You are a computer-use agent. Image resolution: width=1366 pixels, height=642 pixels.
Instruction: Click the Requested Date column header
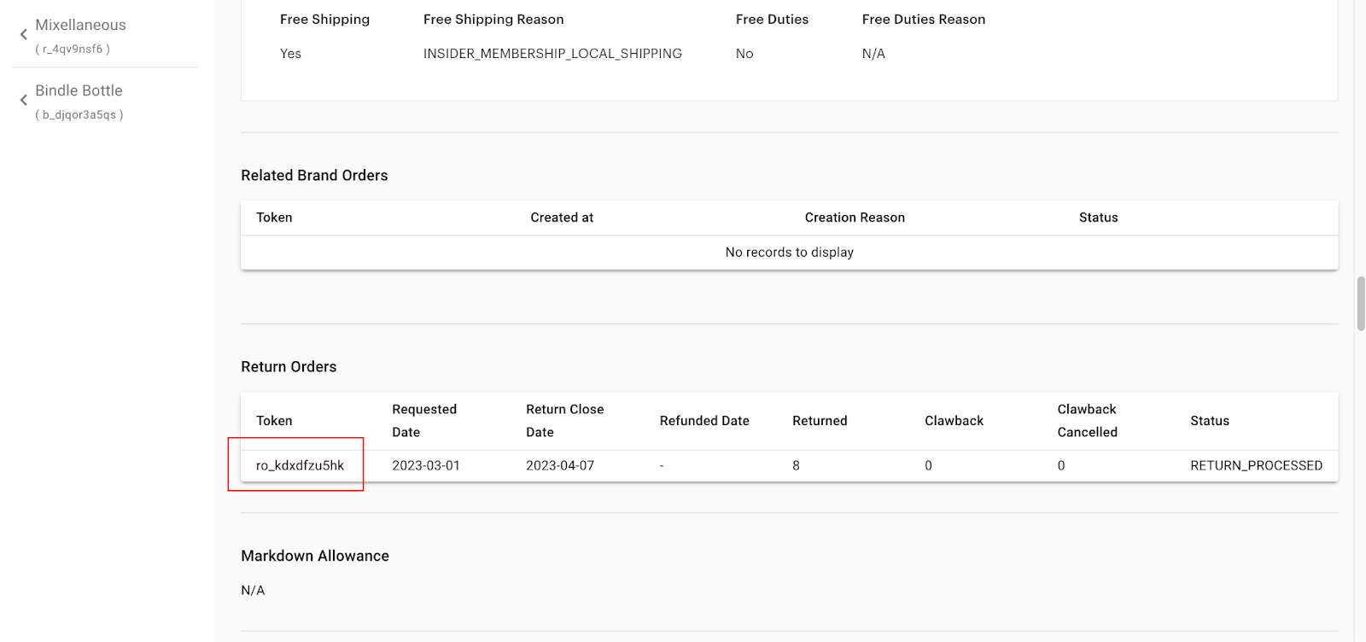pos(424,421)
